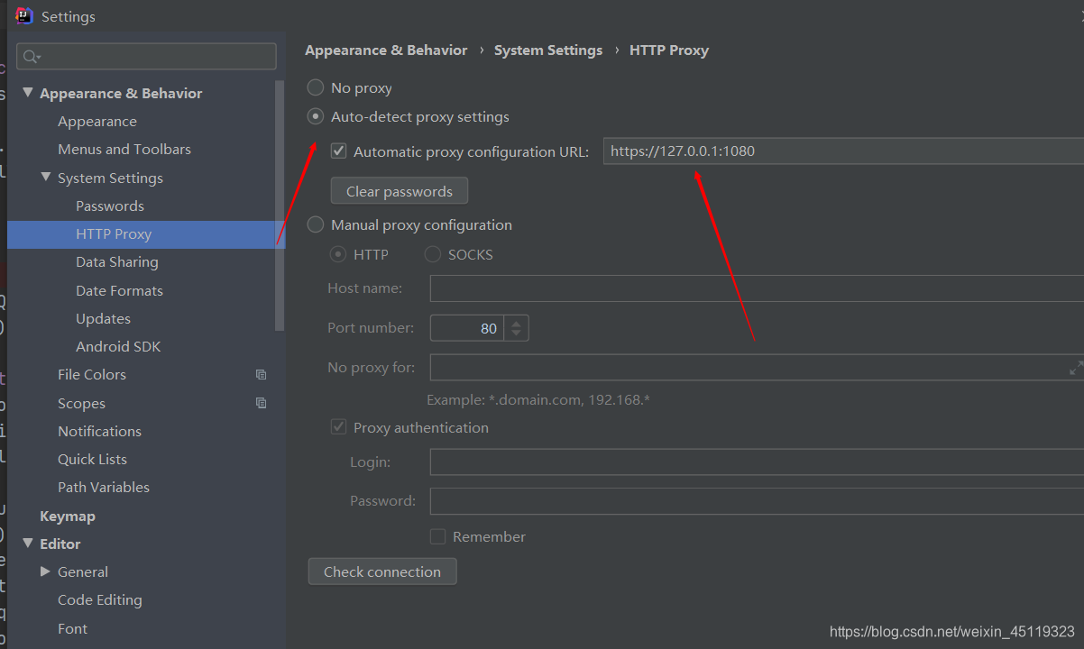Click the project-level icon next to File Colors
Screen dimensions: 1084x649
click(x=261, y=375)
